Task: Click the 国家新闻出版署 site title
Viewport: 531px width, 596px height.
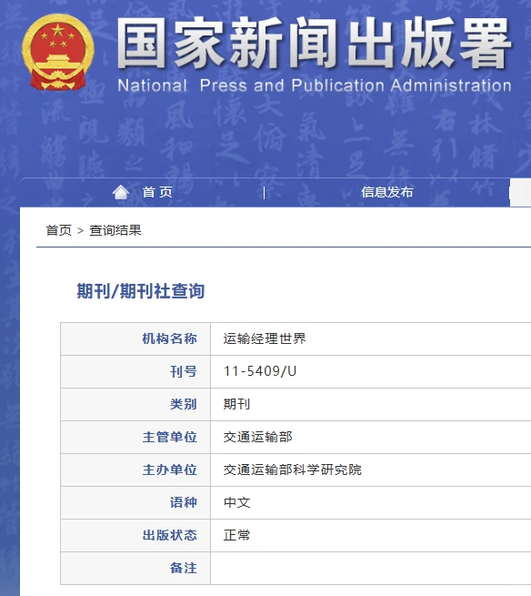Action: [314, 44]
